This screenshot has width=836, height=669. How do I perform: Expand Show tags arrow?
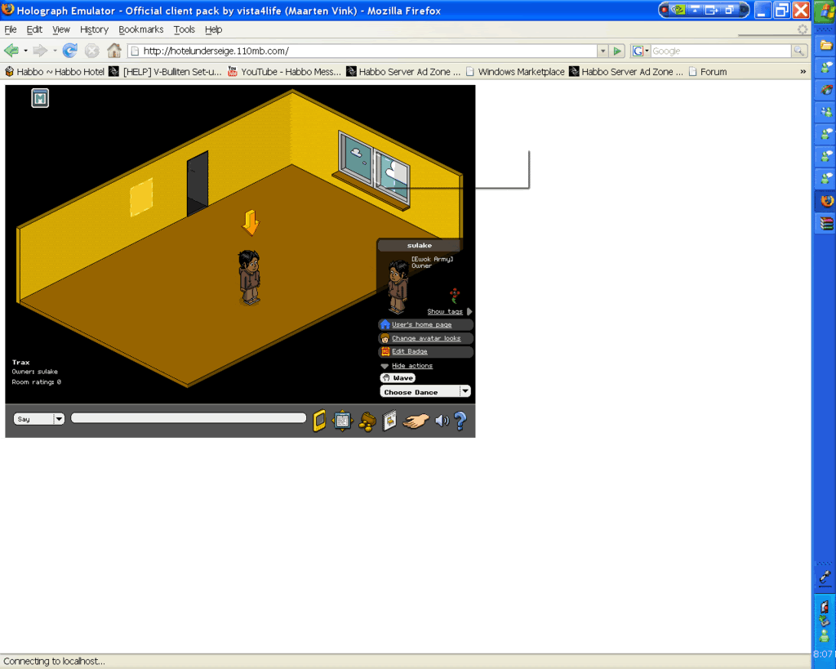click(x=469, y=311)
